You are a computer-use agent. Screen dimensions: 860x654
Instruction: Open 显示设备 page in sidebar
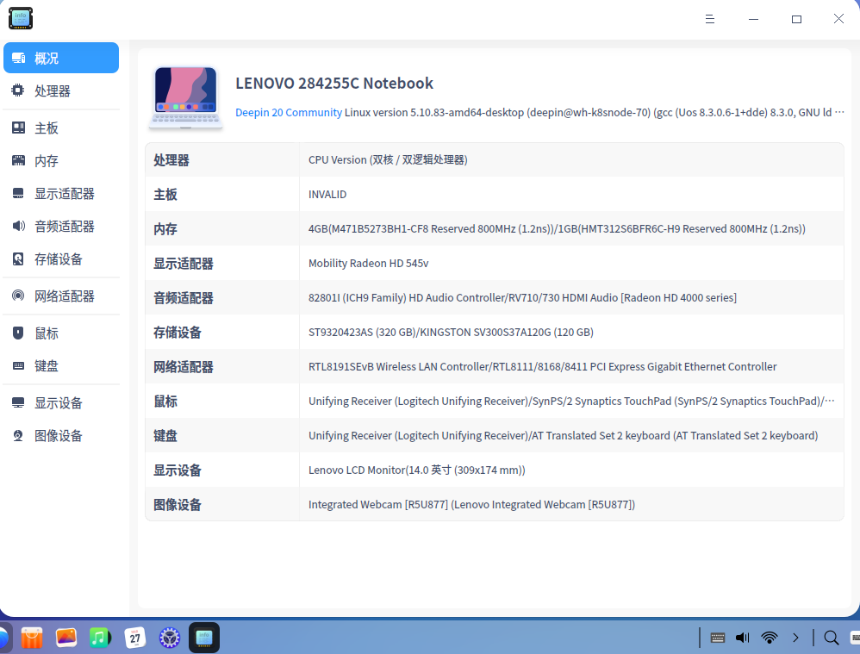[61, 402]
